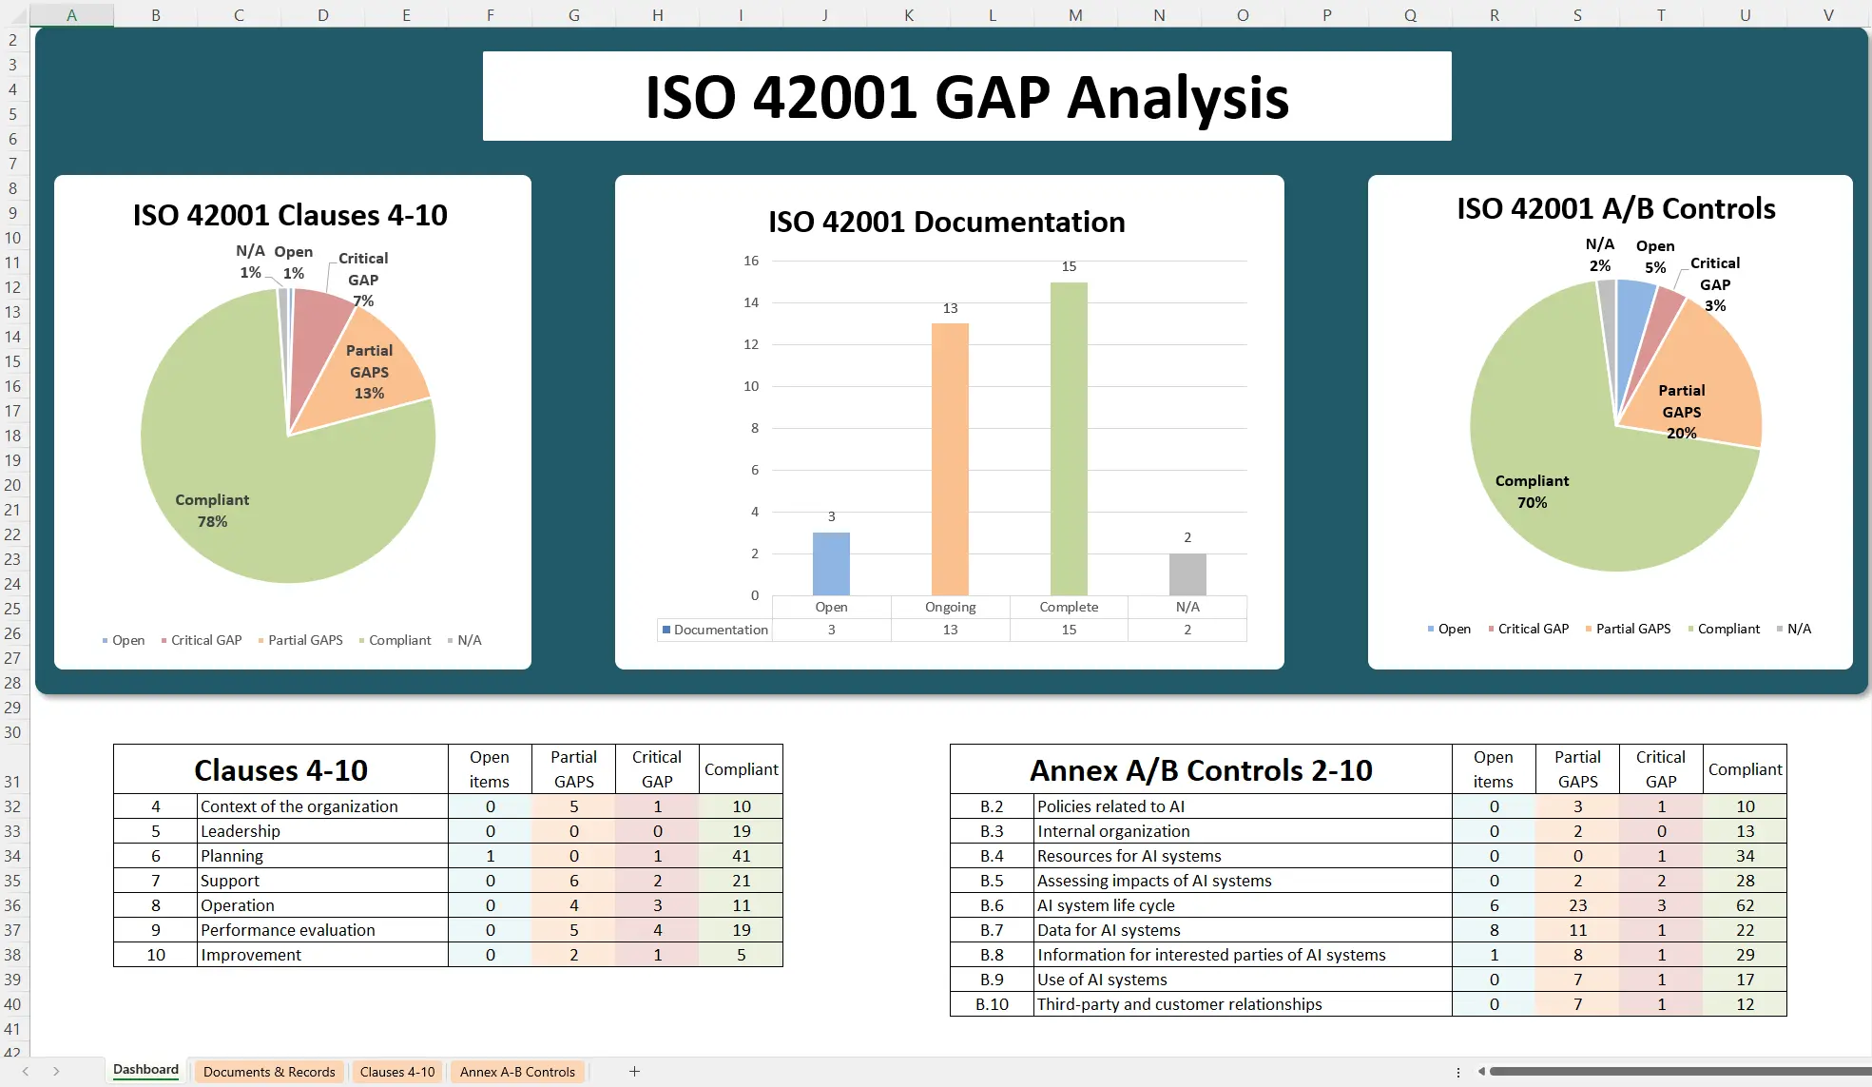
Task: Open the Clauses 4-10 sheet tab
Action: [397, 1072]
